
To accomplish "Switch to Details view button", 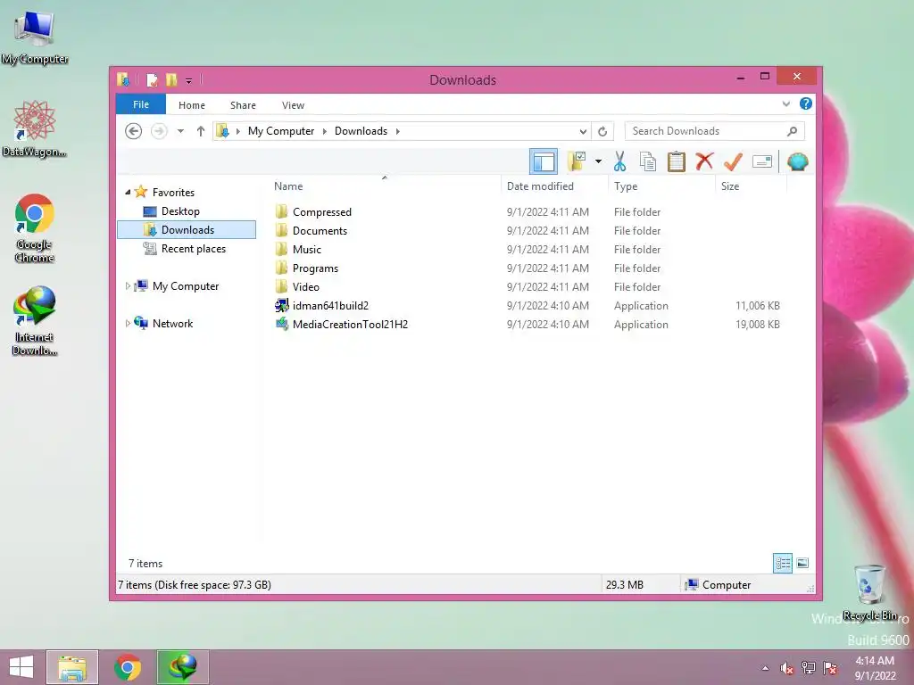I will 782,563.
